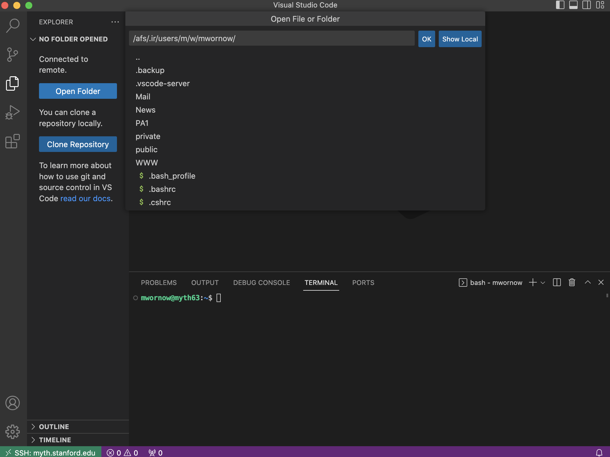The width and height of the screenshot is (610, 457).
Task: Click the Show Local button
Action: point(460,39)
